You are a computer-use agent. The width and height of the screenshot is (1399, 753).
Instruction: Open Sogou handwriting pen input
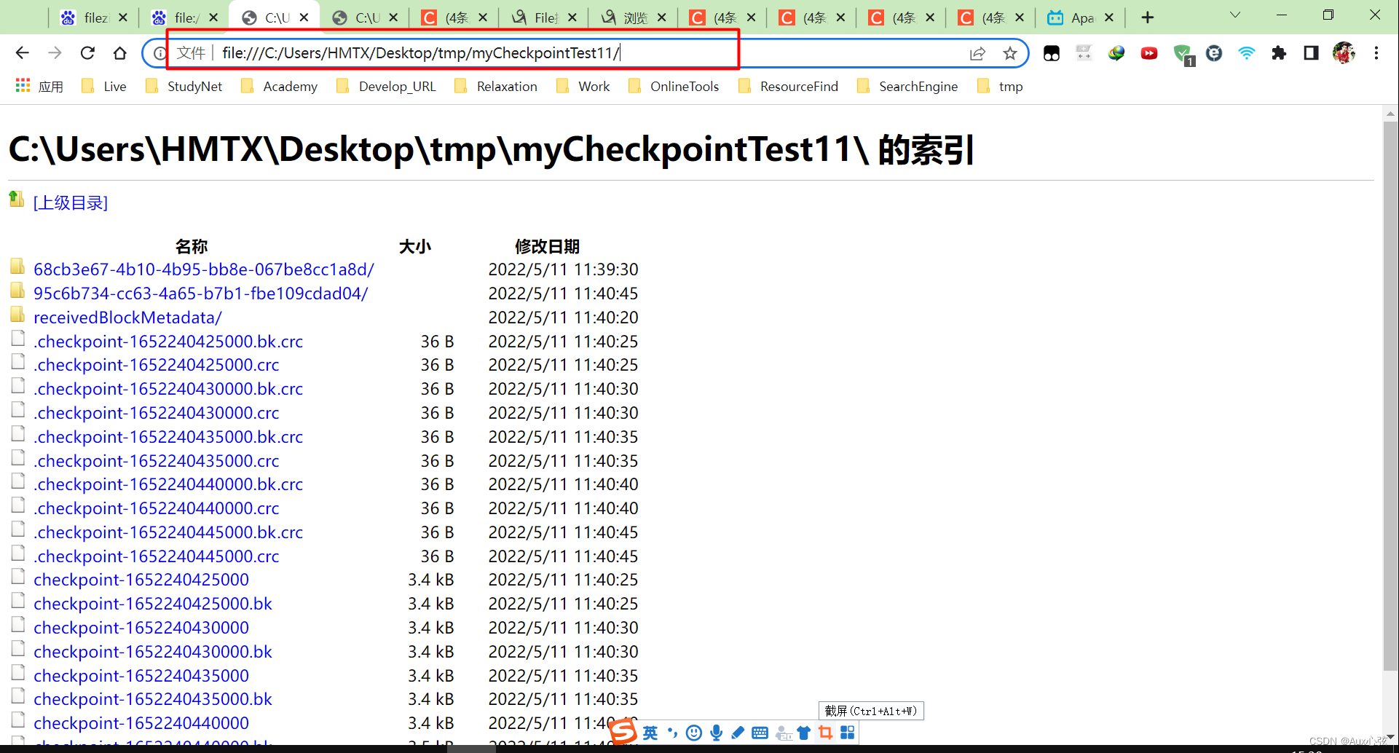point(738,733)
